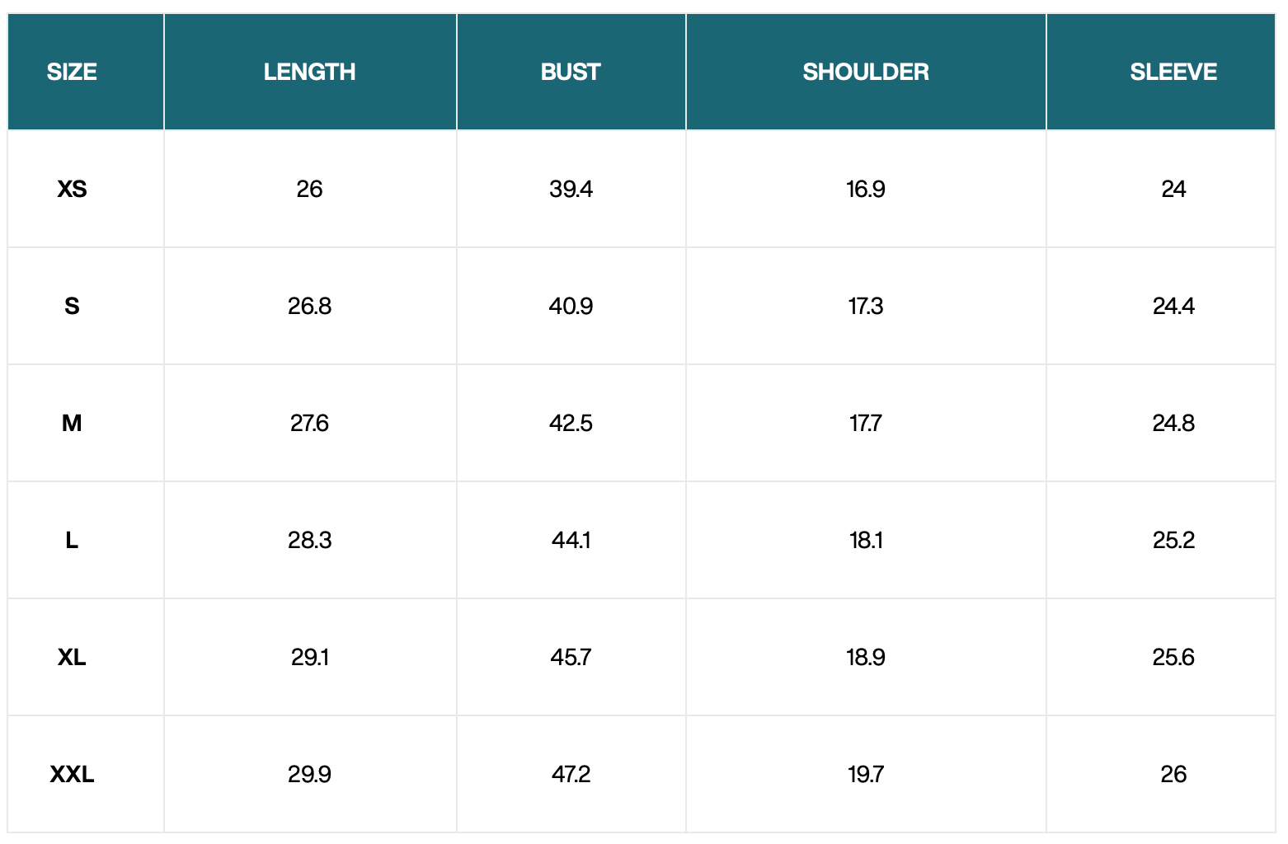This screenshot has width=1288, height=844.
Task: Select the SHOULDER column header
Action: 866,72
